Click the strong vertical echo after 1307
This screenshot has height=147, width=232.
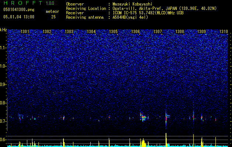(x=166, y=117)
